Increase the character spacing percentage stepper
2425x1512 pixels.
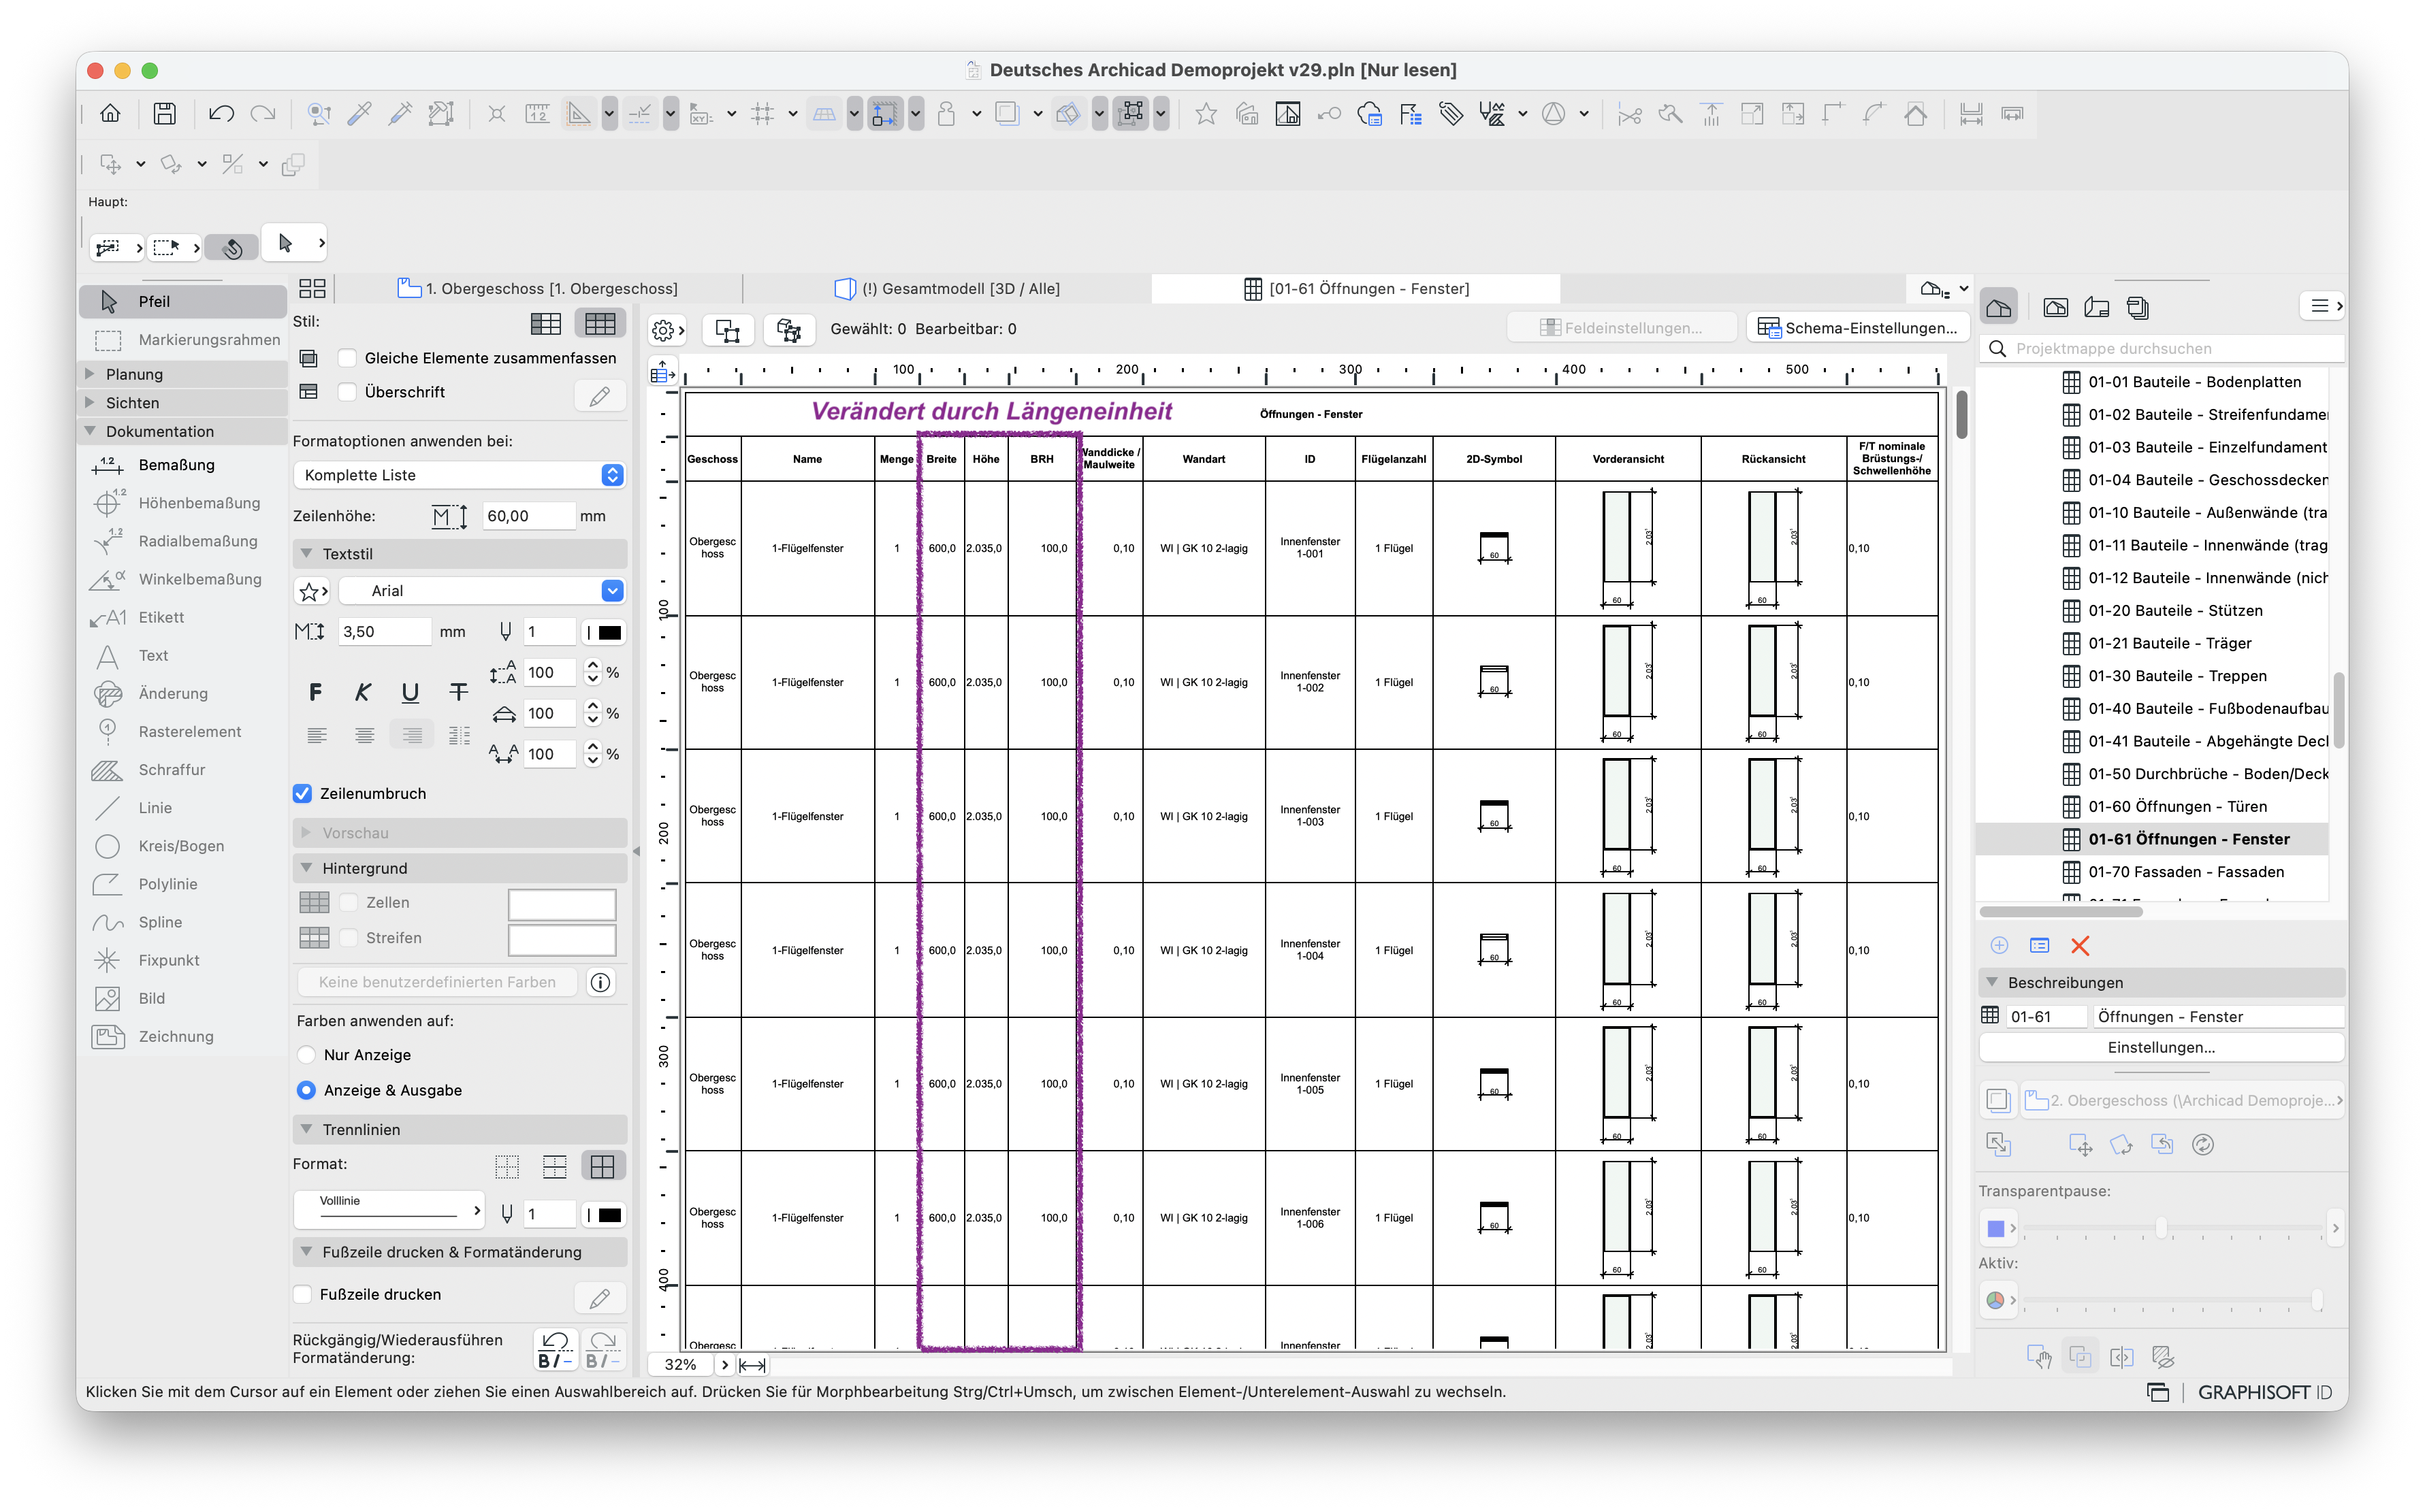(593, 746)
